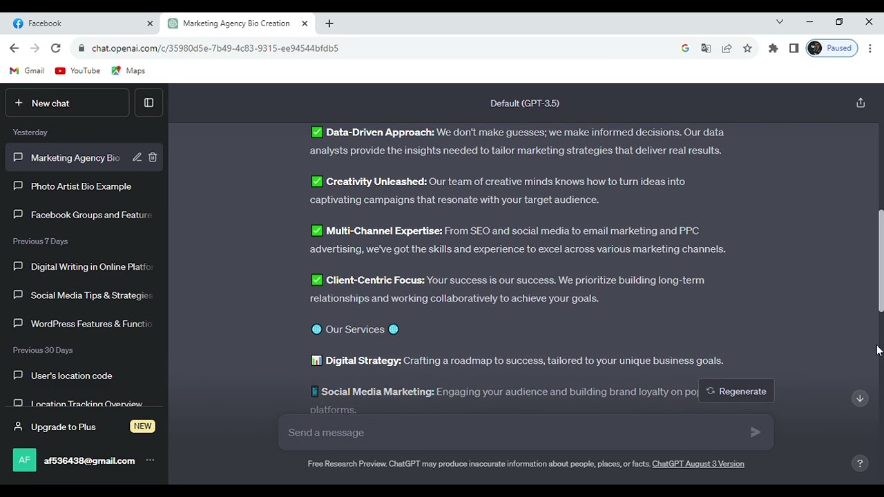Click the send message arrow icon

(756, 432)
